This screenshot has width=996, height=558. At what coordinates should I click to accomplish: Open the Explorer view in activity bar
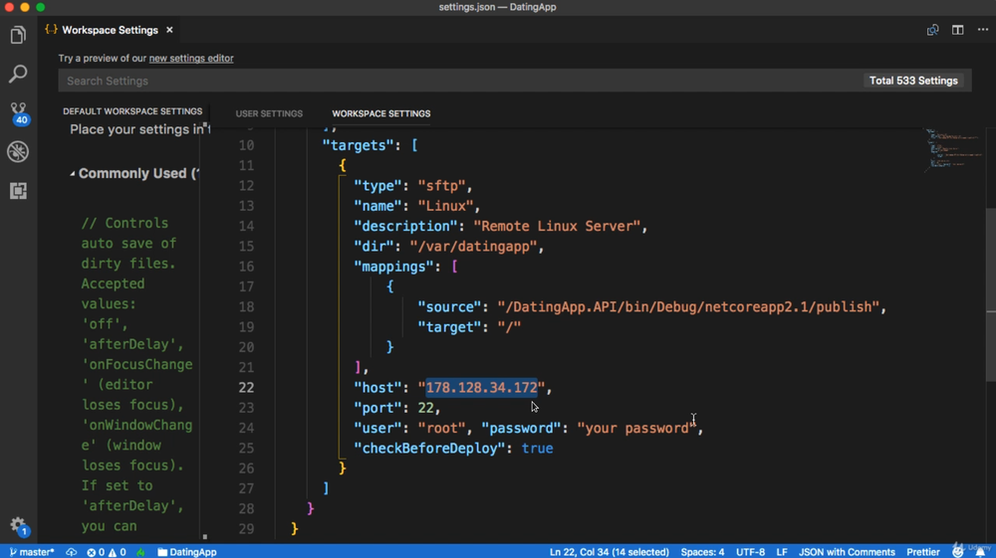18,35
